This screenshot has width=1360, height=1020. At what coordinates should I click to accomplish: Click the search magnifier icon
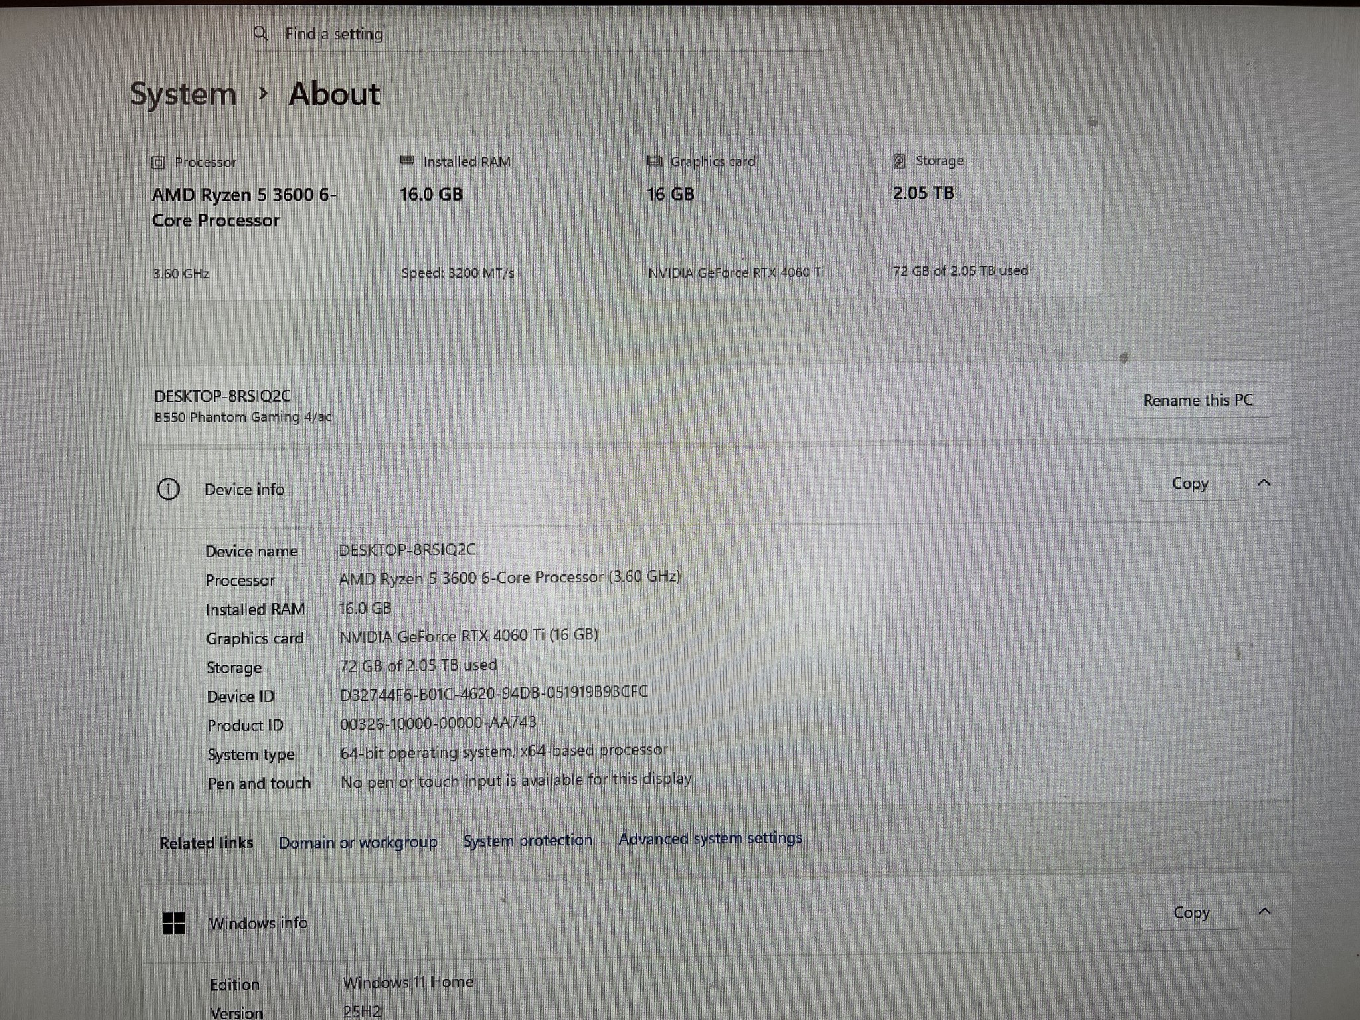click(x=260, y=33)
